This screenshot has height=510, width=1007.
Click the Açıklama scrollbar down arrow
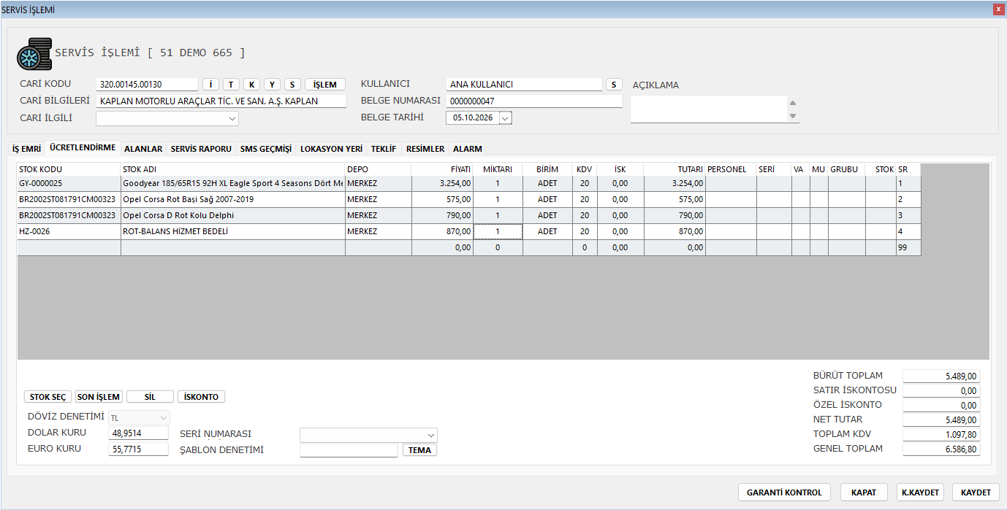[794, 117]
